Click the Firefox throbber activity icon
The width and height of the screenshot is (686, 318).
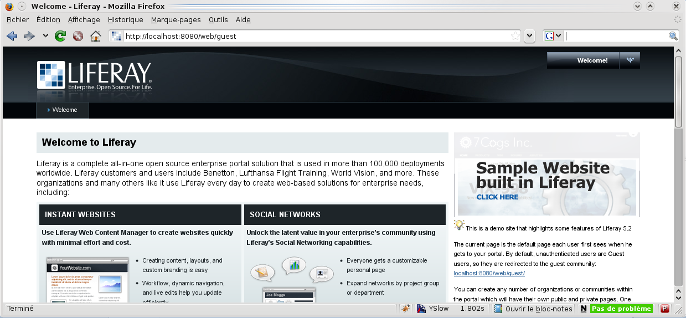tap(677, 19)
